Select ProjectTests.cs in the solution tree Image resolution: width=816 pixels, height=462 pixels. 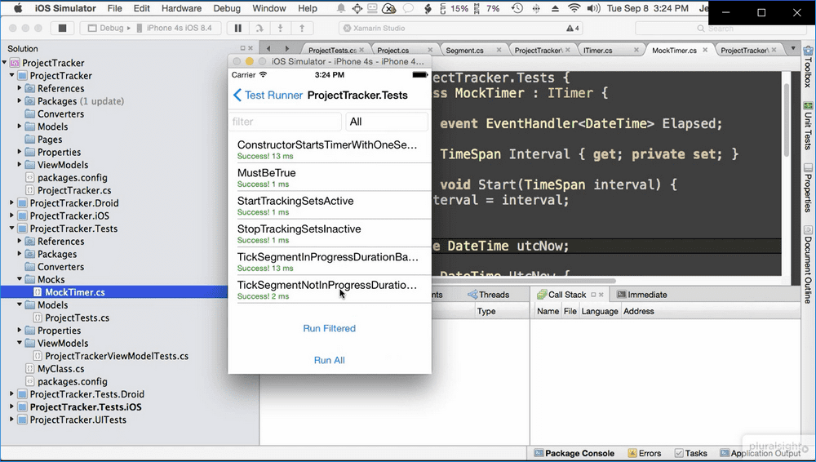77,318
